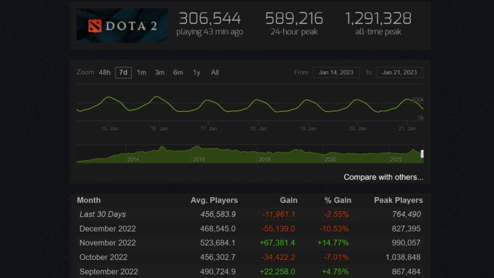This screenshot has width=494, height=278.
Task: Click the 21. Jan axis label
Action: 407,128
